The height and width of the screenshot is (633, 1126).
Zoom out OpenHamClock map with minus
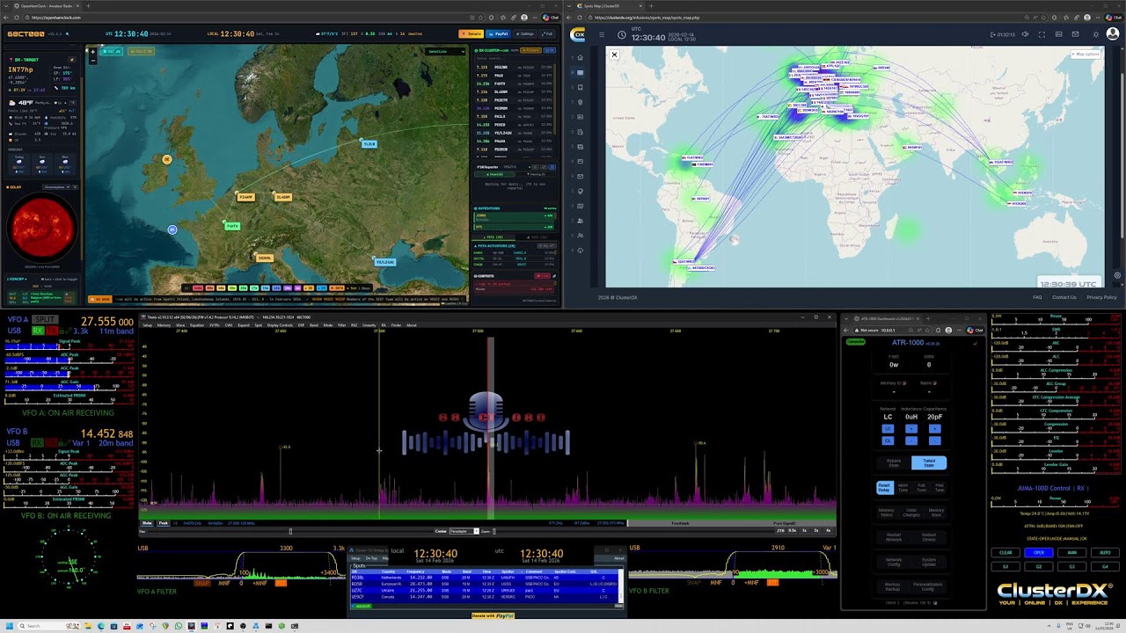(x=92, y=61)
